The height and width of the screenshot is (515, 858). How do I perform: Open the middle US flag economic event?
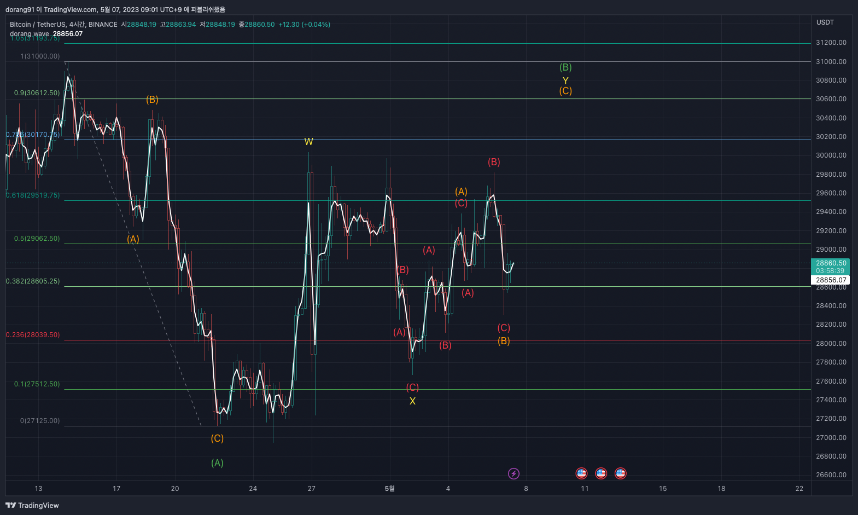point(601,473)
